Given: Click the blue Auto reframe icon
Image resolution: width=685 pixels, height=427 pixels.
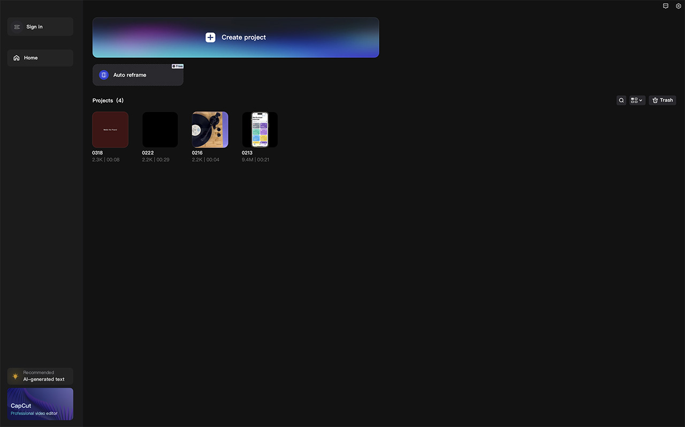Looking at the screenshot, I should coord(104,75).
